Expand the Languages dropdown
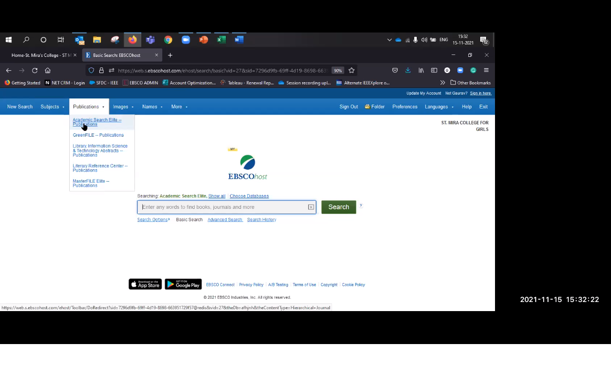611x367 pixels. [439, 107]
